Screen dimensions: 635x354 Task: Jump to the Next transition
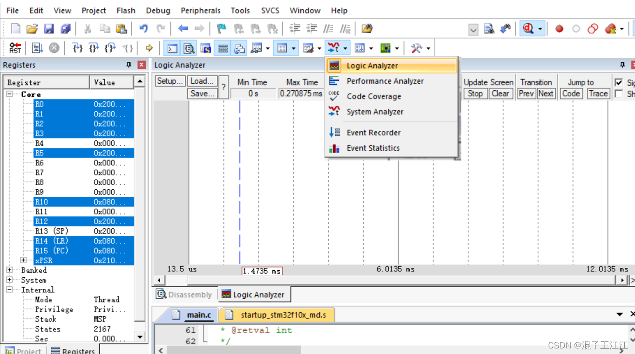coord(546,94)
